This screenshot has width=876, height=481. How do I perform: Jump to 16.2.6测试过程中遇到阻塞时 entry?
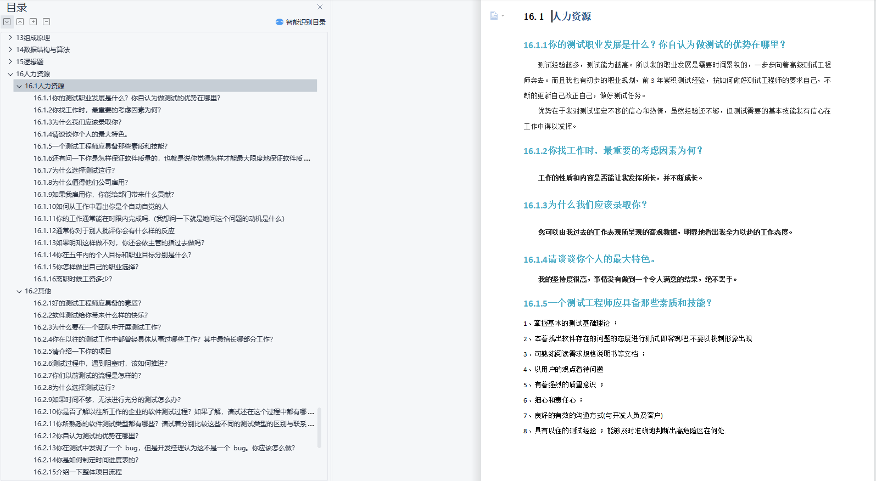101,364
